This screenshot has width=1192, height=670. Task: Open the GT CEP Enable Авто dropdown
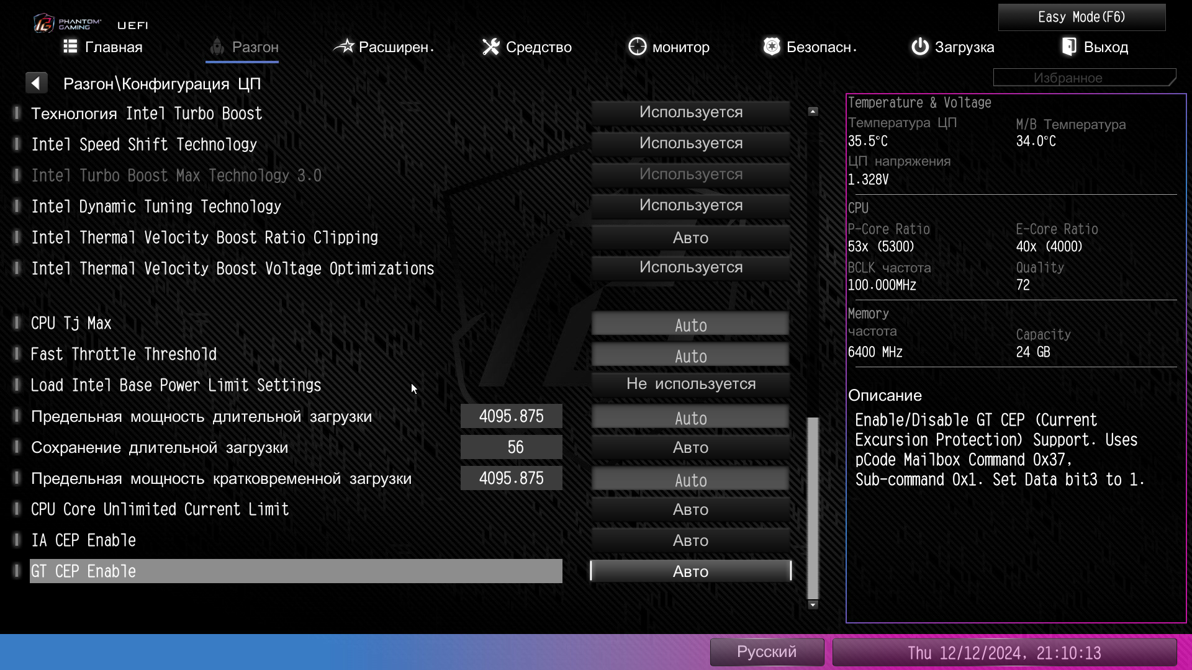[x=690, y=571]
